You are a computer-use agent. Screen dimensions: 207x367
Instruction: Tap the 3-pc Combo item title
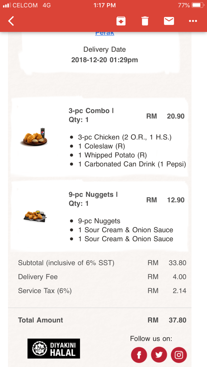91,111
